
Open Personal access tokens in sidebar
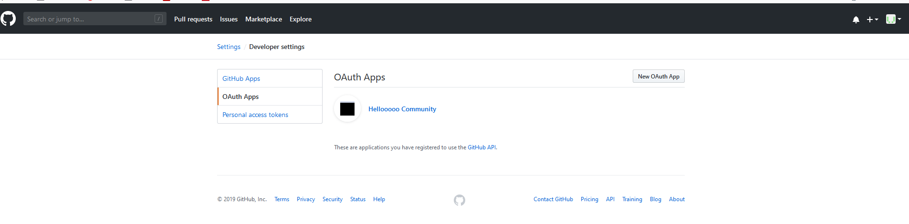(270, 115)
